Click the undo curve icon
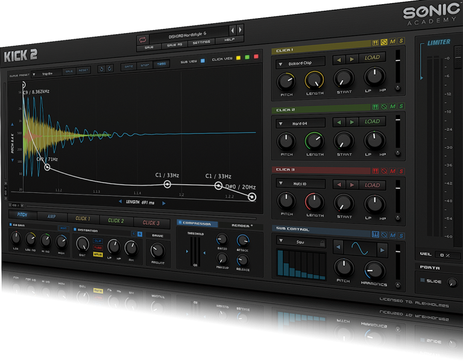This screenshot has height=361, width=463. (x=101, y=69)
